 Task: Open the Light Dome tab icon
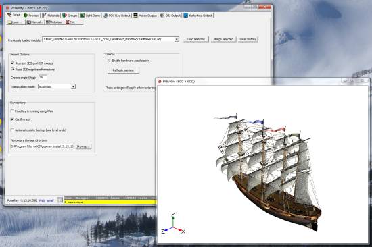click(x=83, y=16)
